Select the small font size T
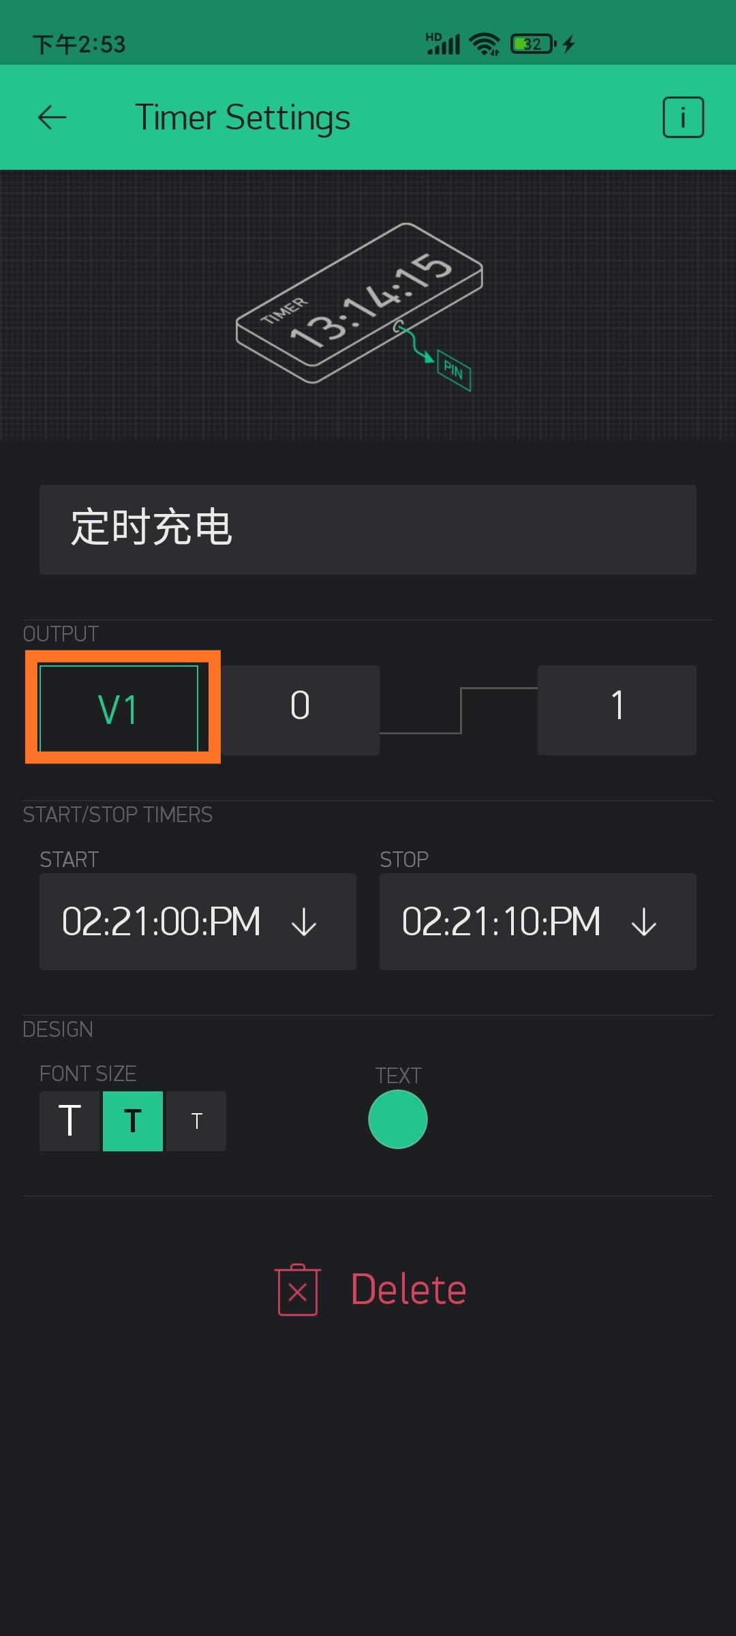 [x=196, y=1121]
